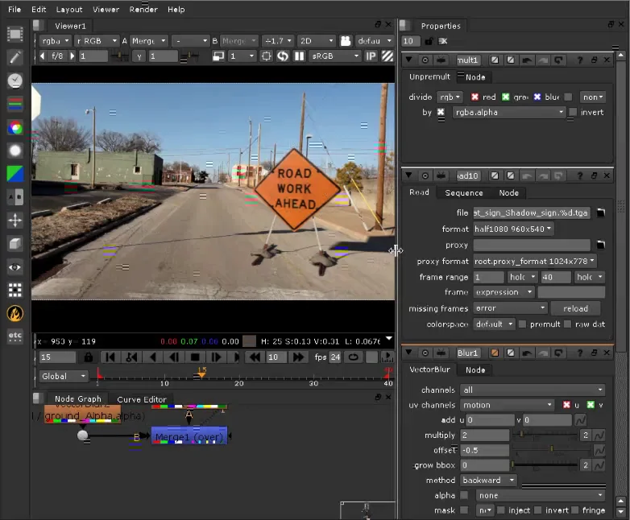Open the rgba channel dropdown in viewer
630x520 pixels.
pos(56,41)
